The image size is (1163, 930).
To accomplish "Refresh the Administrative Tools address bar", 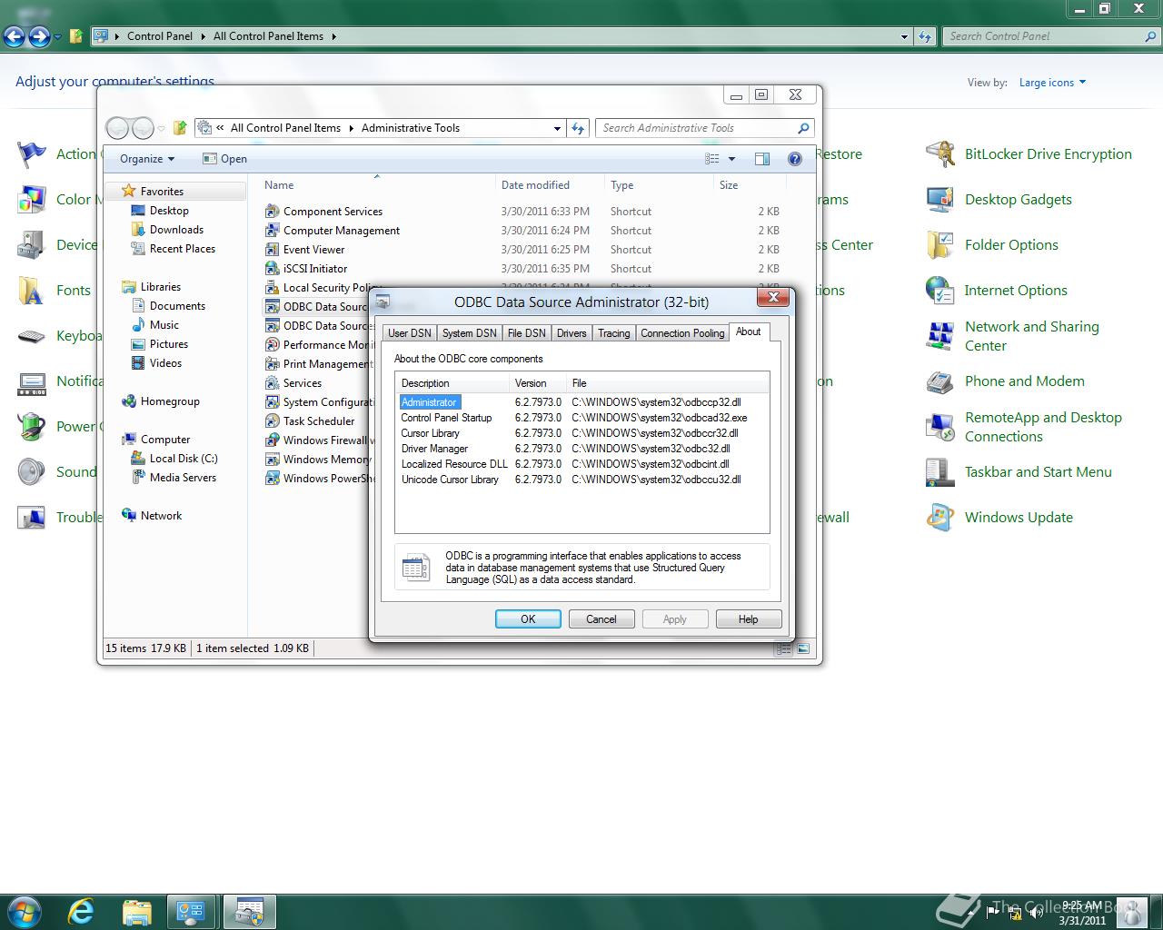I will (578, 128).
